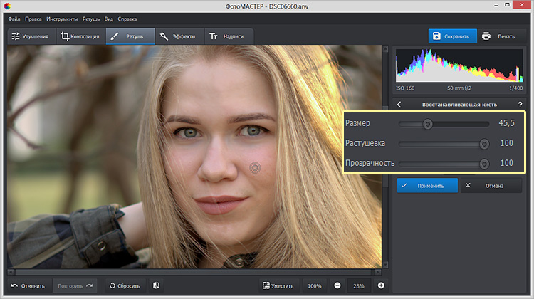534x299 pixels.
Task: Go back using the healing brush panel arrow
Action: click(x=399, y=105)
